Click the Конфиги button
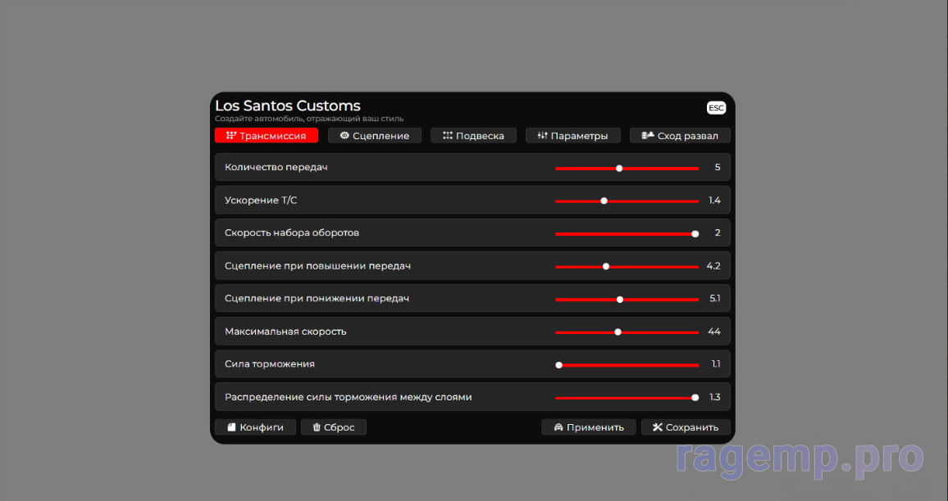This screenshot has height=501, width=948. tap(255, 427)
